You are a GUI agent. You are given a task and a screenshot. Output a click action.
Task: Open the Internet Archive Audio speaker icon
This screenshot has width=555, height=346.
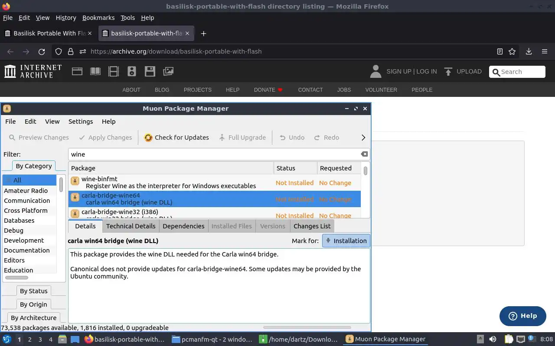[x=132, y=71]
